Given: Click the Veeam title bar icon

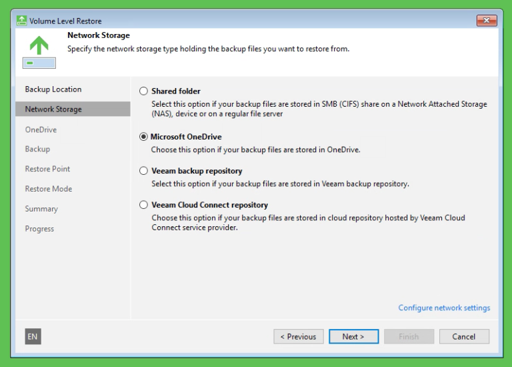Looking at the screenshot, I should click(x=21, y=21).
